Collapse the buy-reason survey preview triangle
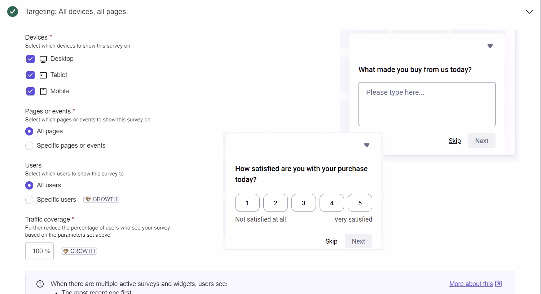Image resolution: width=541 pixels, height=294 pixels. 490,46
